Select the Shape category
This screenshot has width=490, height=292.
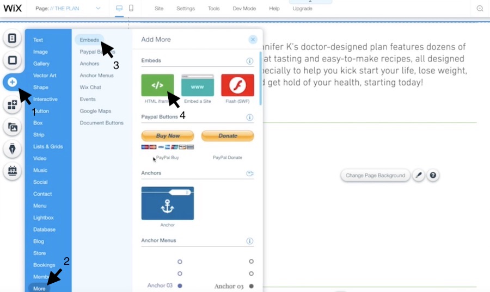click(41, 88)
